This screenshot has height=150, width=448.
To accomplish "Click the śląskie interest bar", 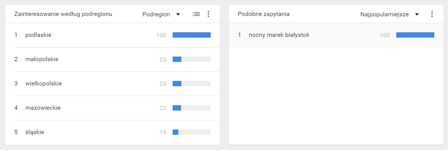I will [x=191, y=132].
